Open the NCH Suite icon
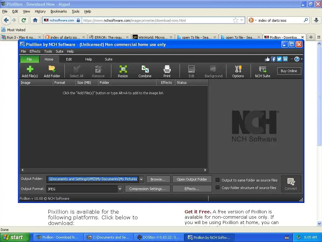This screenshot has width=322, height=242. pos(263,72)
